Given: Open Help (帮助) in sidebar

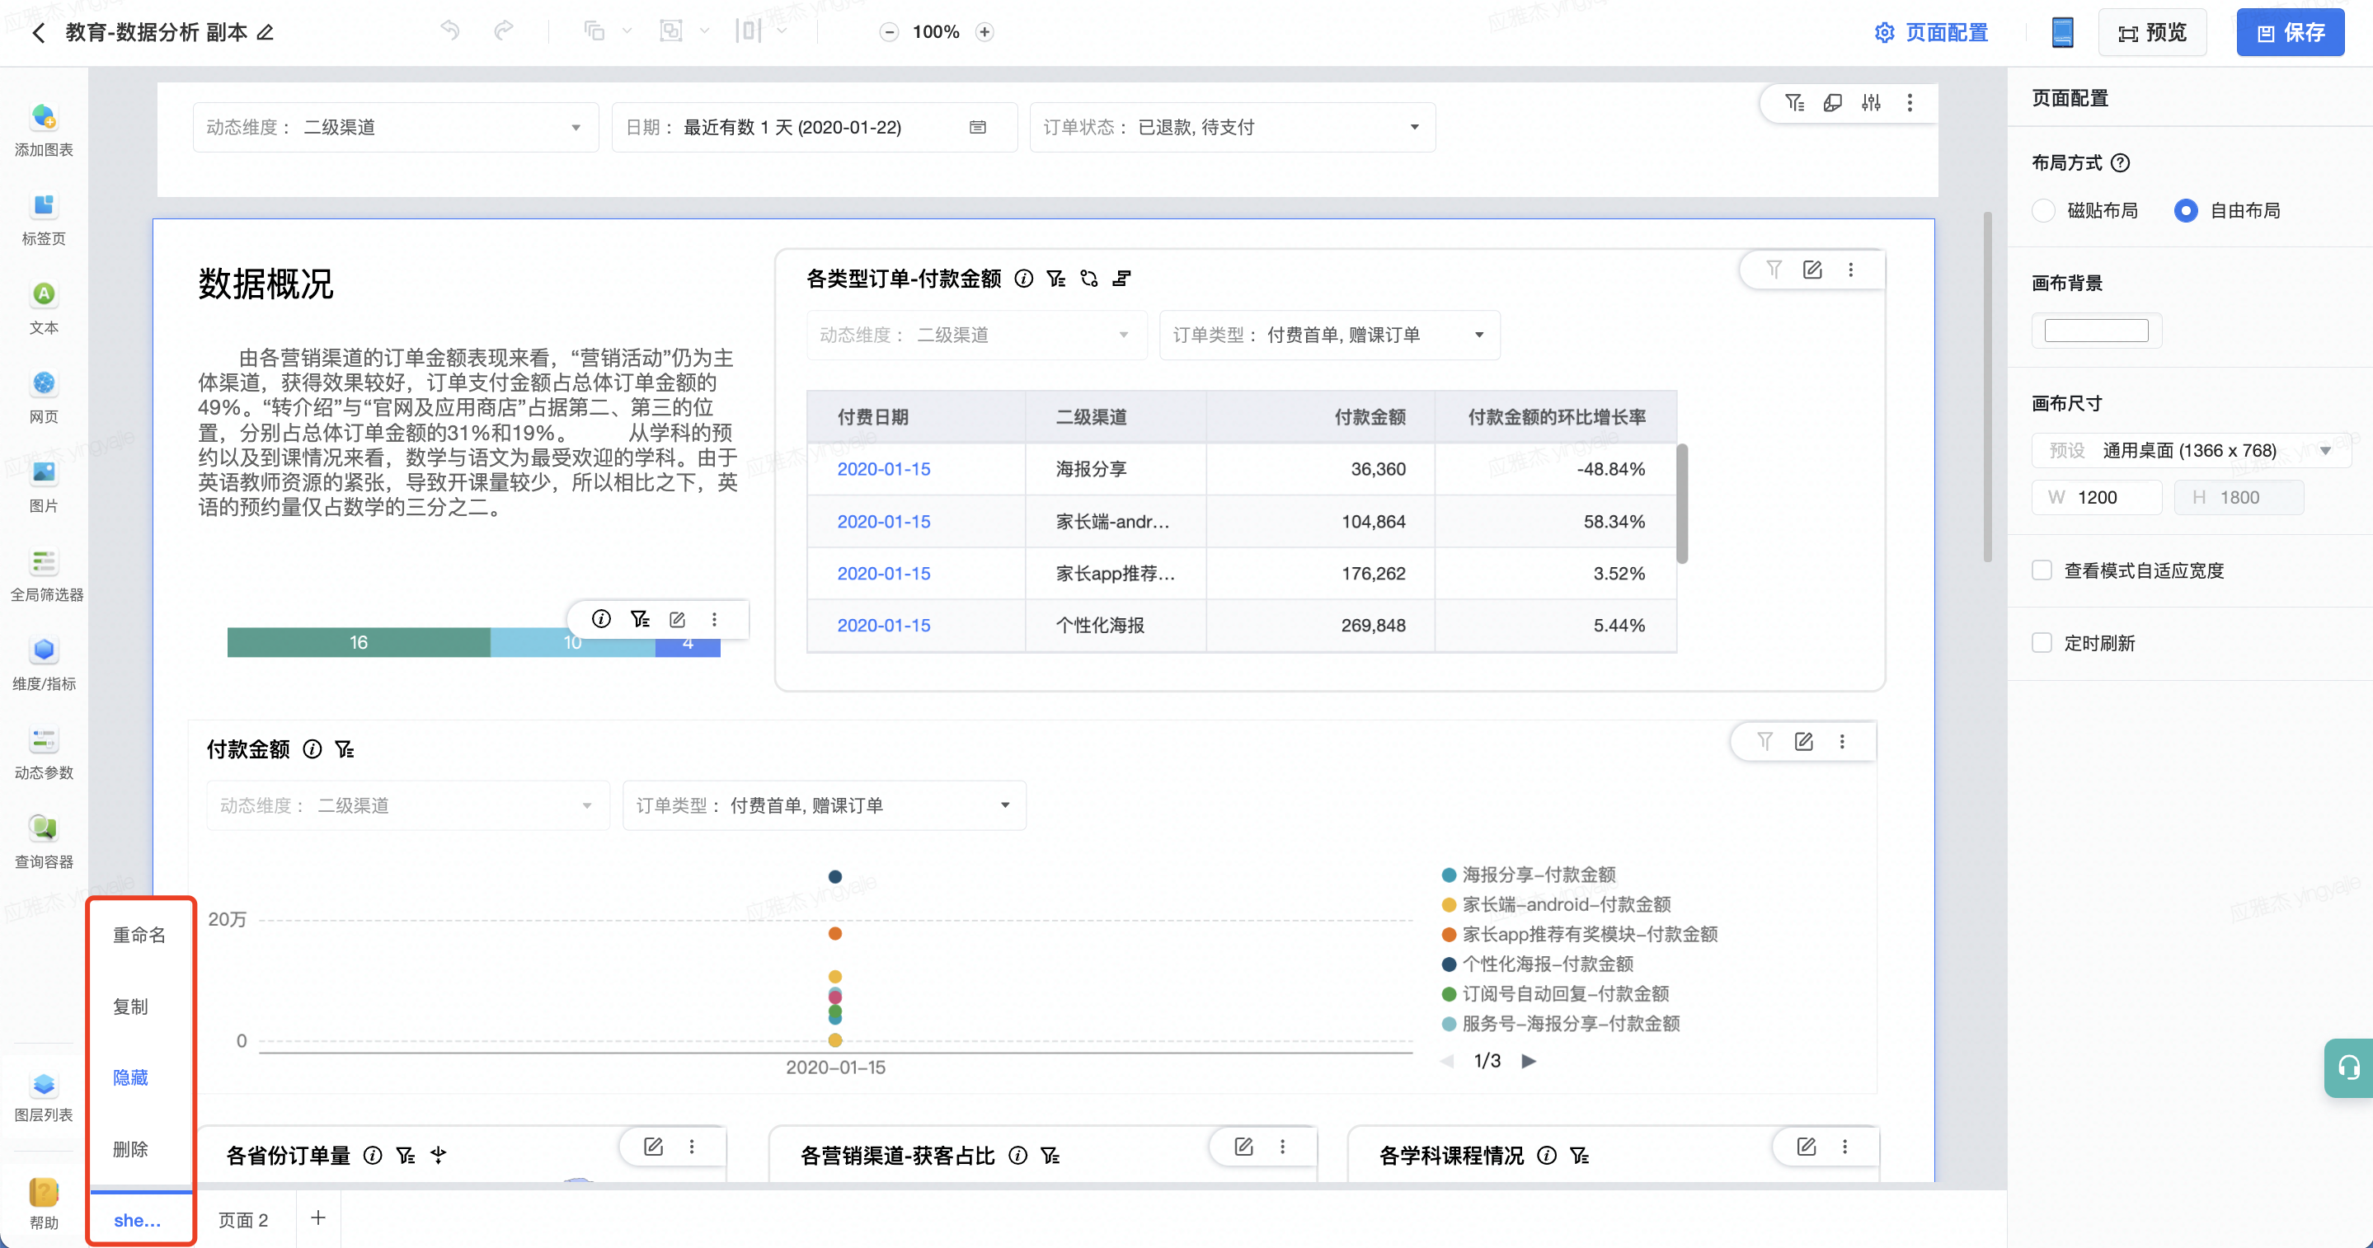Looking at the screenshot, I should 44,1203.
